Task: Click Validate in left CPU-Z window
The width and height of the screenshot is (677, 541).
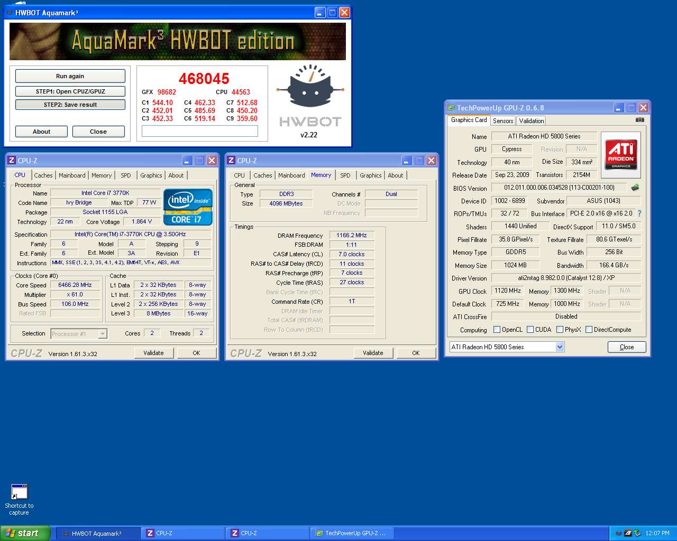Action: (154, 353)
